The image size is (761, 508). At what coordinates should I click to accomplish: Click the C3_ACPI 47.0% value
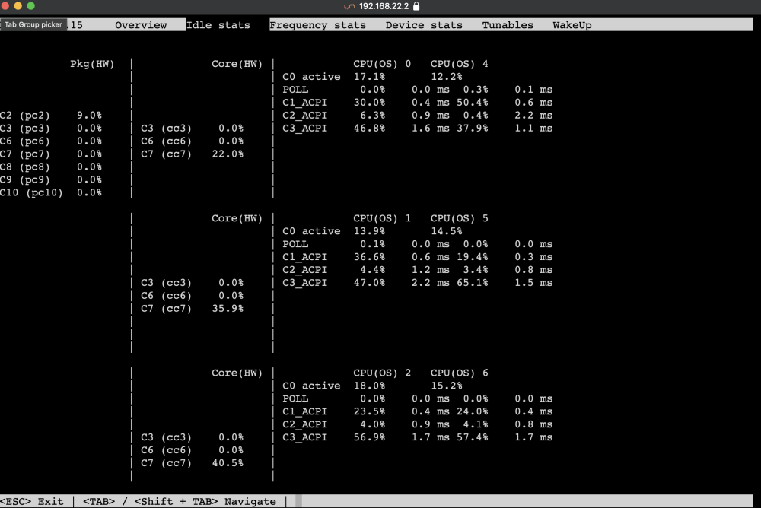(369, 283)
